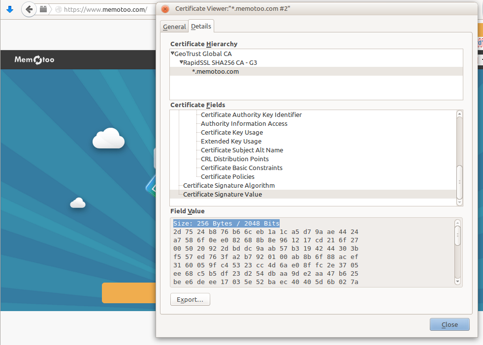Click the RapidSSL SHA256 CA - G3 entry
This screenshot has height=345, width=483.
tap(220, 63)
